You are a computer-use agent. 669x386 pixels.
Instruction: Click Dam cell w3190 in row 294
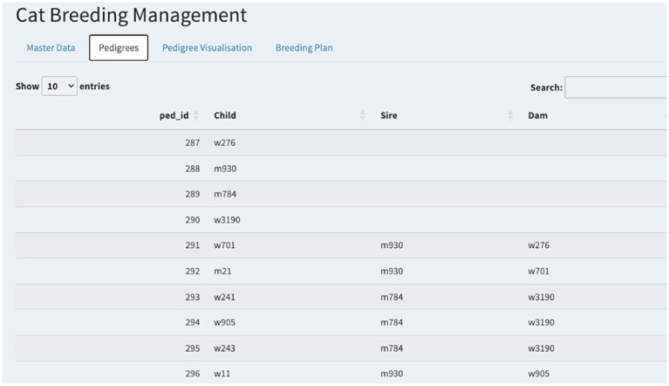click(x=541, y=322)
